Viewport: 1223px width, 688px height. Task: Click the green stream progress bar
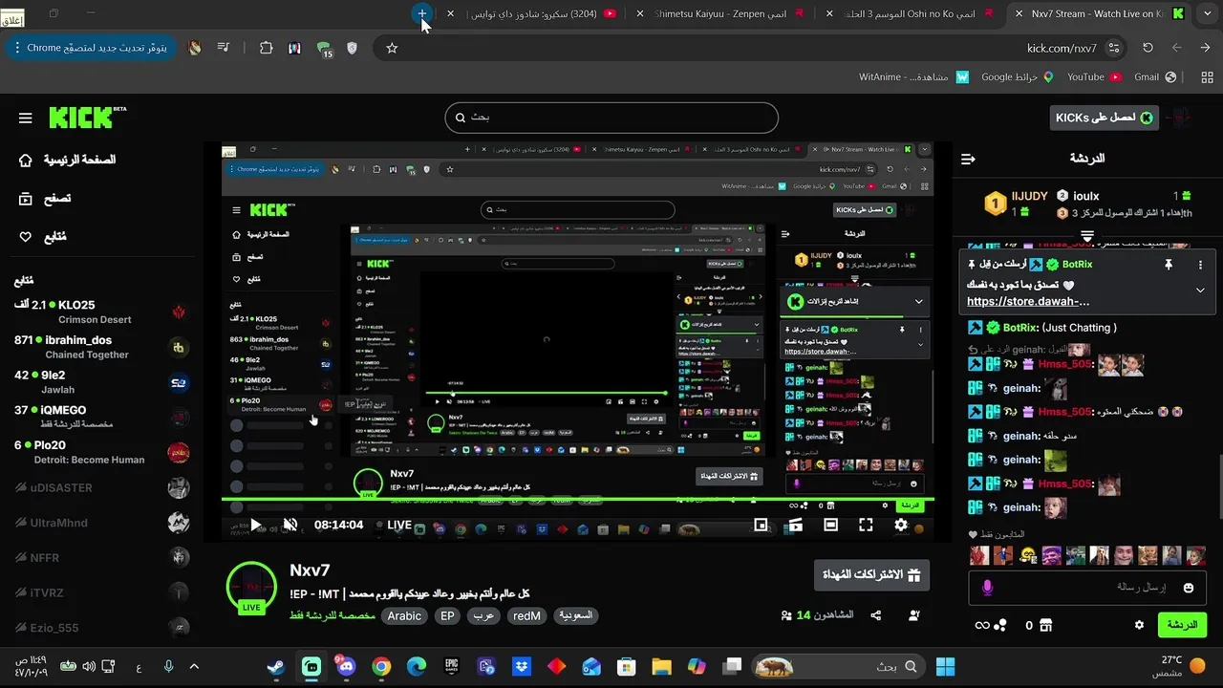pos(578,500)
